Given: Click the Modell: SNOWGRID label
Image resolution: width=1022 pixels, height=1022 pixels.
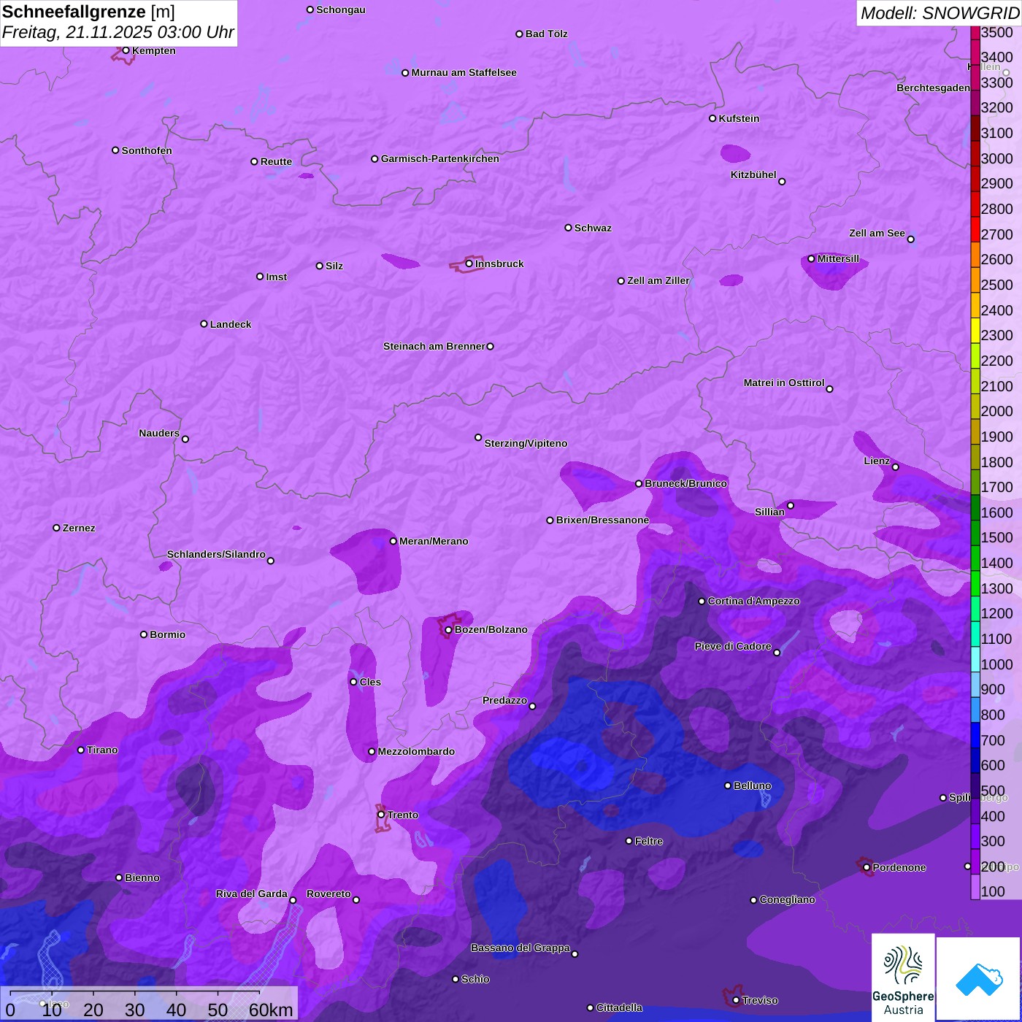Looking at the screenshot, I should [940, 13].
